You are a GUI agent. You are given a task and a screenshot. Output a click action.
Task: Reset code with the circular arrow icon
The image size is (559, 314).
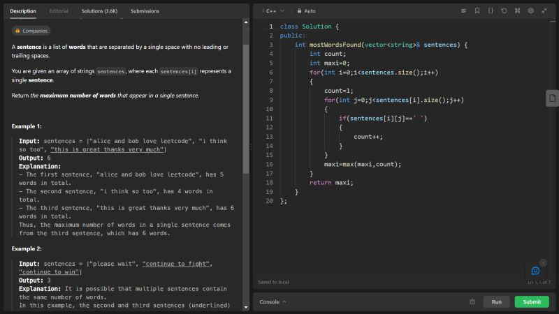tap(504, 11)
